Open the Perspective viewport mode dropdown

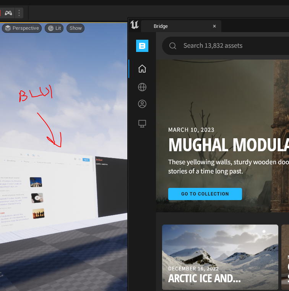point(22,28)
